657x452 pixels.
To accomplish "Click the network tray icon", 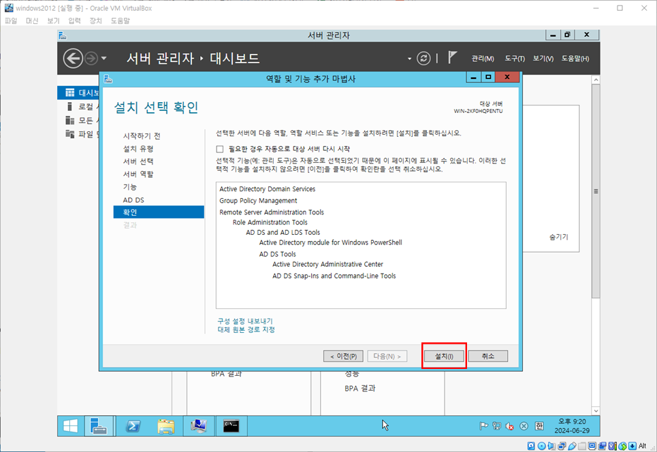I will coord(496,426).
